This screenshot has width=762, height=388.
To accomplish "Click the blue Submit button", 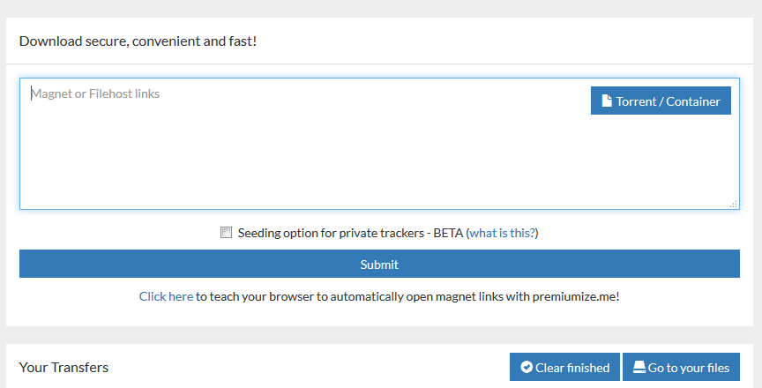I will click(x=379, y=264).
